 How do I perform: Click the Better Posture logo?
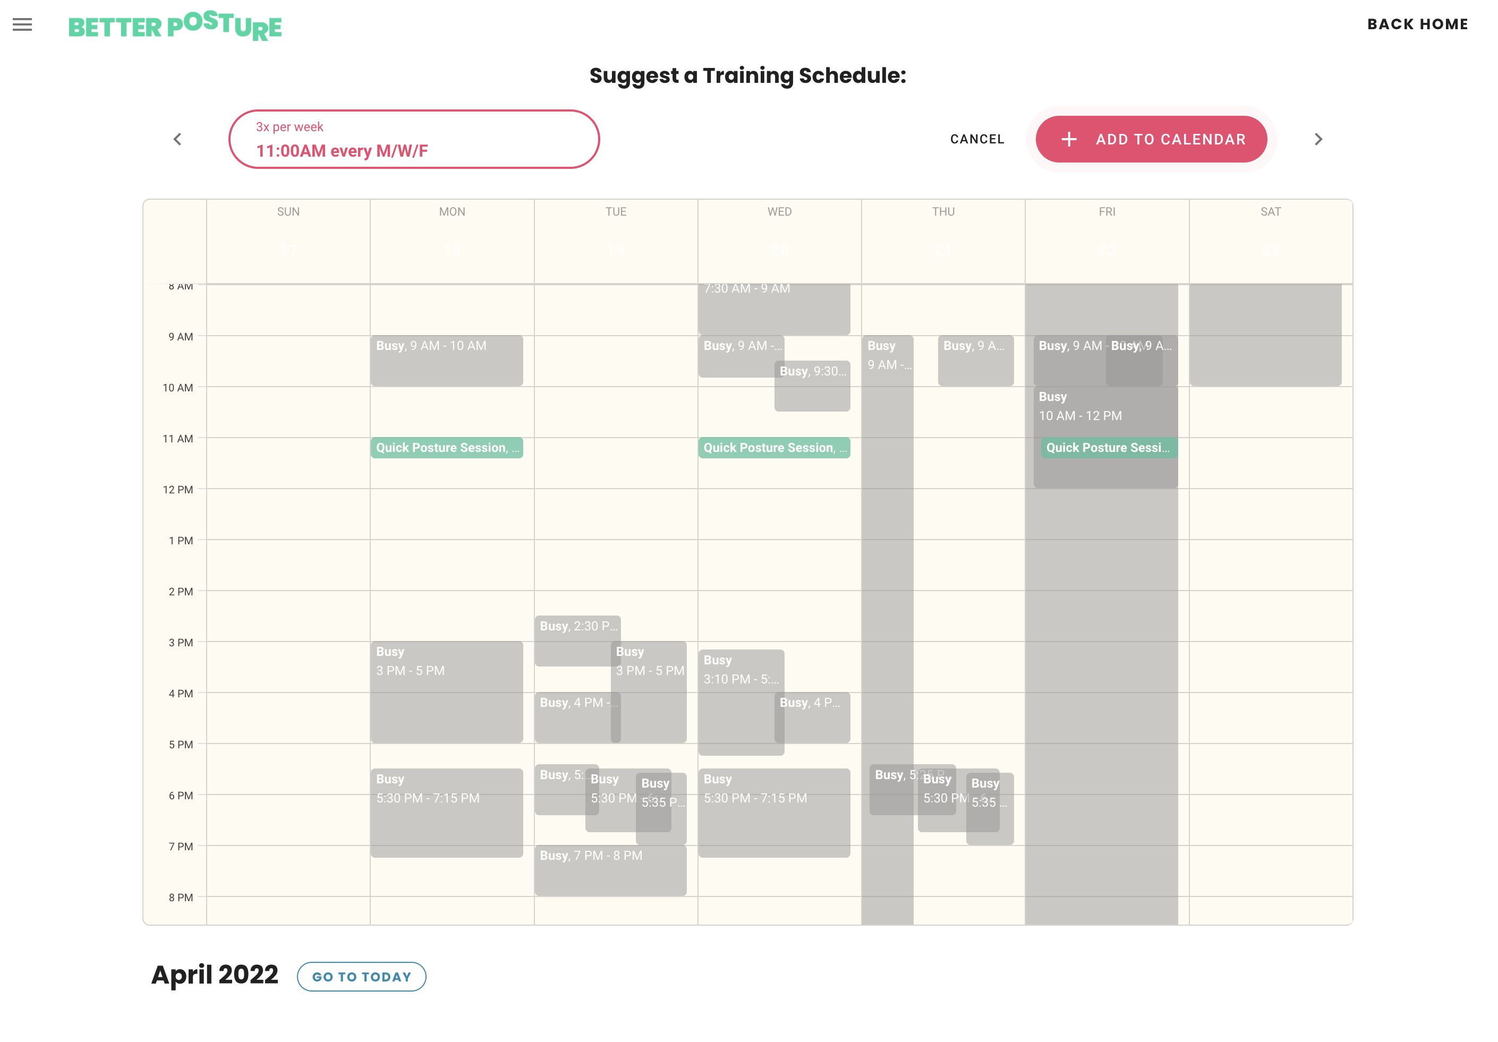(x=175, y=26)
